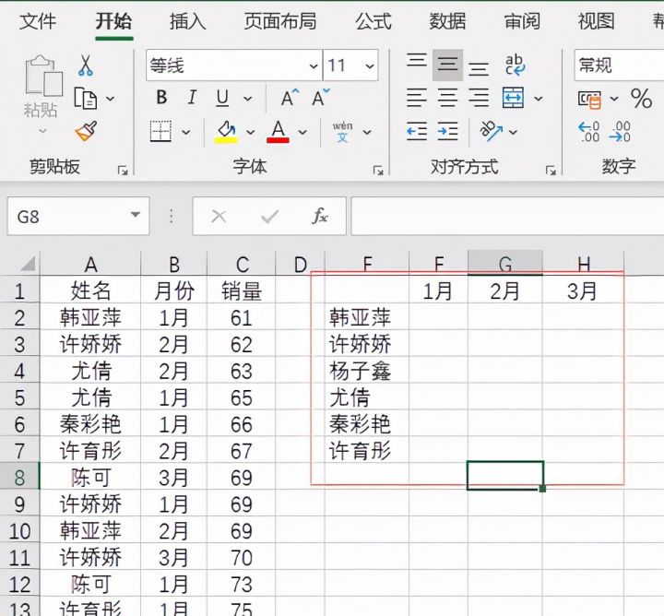This screenshot has height=616, width=664.
Task: Decrease font size with smaller A
Action: click(321, 98)
